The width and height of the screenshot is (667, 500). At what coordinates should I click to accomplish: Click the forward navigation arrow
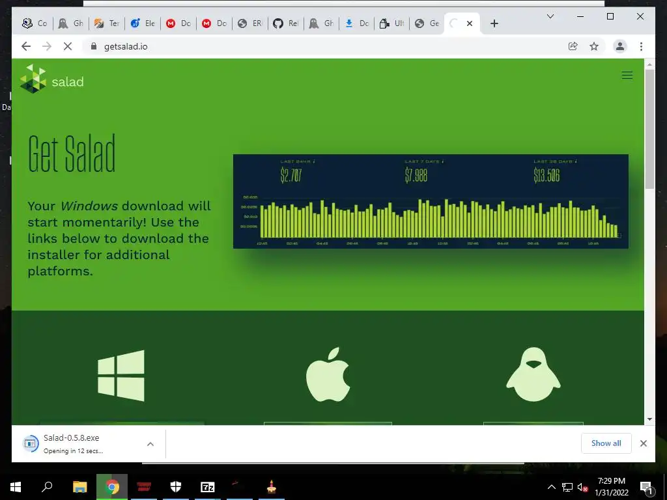(x=47, y=46)
